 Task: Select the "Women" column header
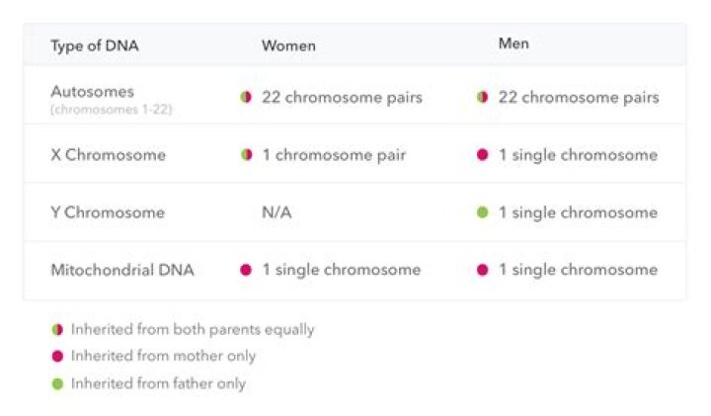tap(288, 45)
